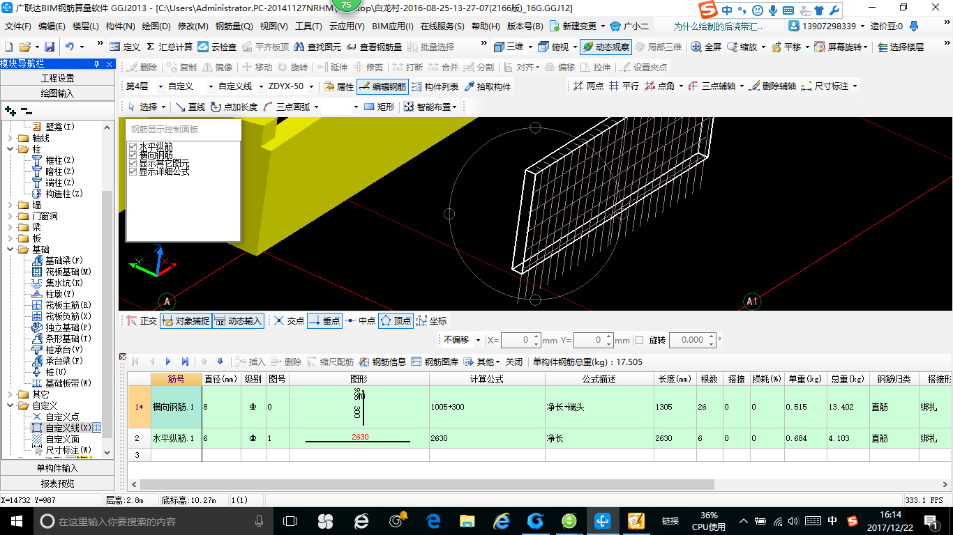Uncheck 水平纵筋 checkbox
This screenshot has height=535, width=953.
(133, 146)
